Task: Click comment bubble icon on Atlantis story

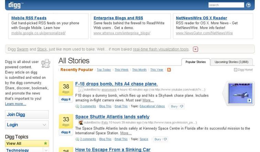Action: 77,139
